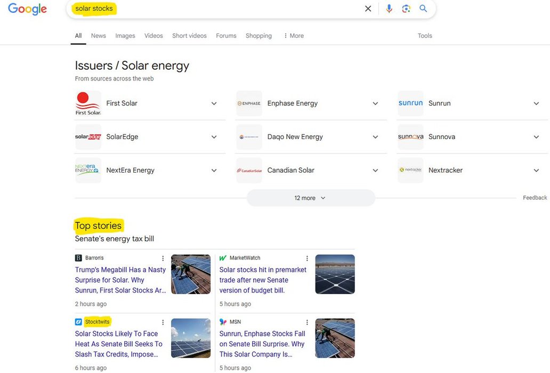This screenshot has height=373, width=550.
Task: Open three-dot menu for Stocktwits story
Action: coord(163,322)
